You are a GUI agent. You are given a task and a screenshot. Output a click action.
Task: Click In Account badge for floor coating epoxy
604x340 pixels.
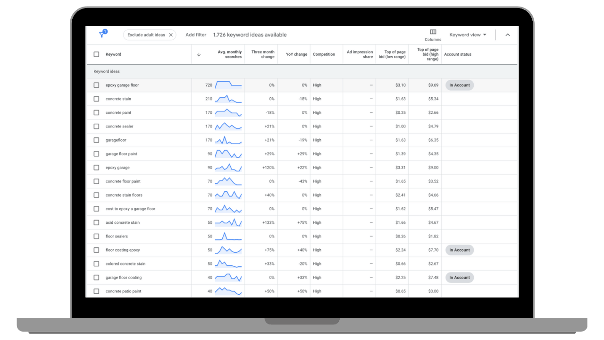coord(459,250)
